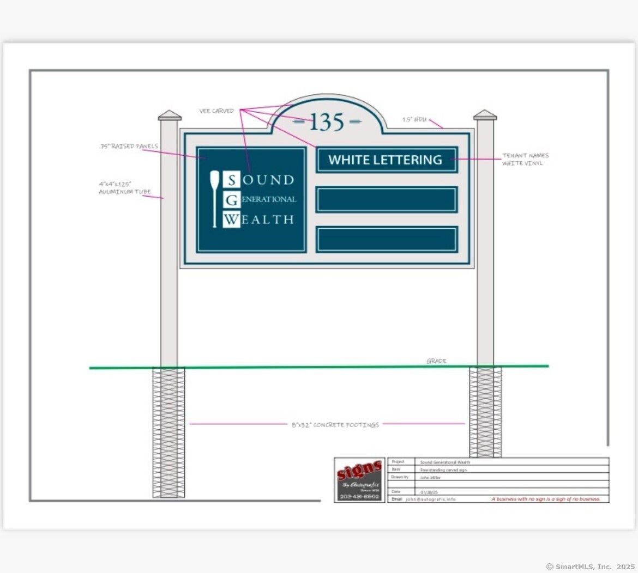Click the boxed "S" of Sound
The width and height of the screenshot is (638, 573).
click(x=232, y=180)
